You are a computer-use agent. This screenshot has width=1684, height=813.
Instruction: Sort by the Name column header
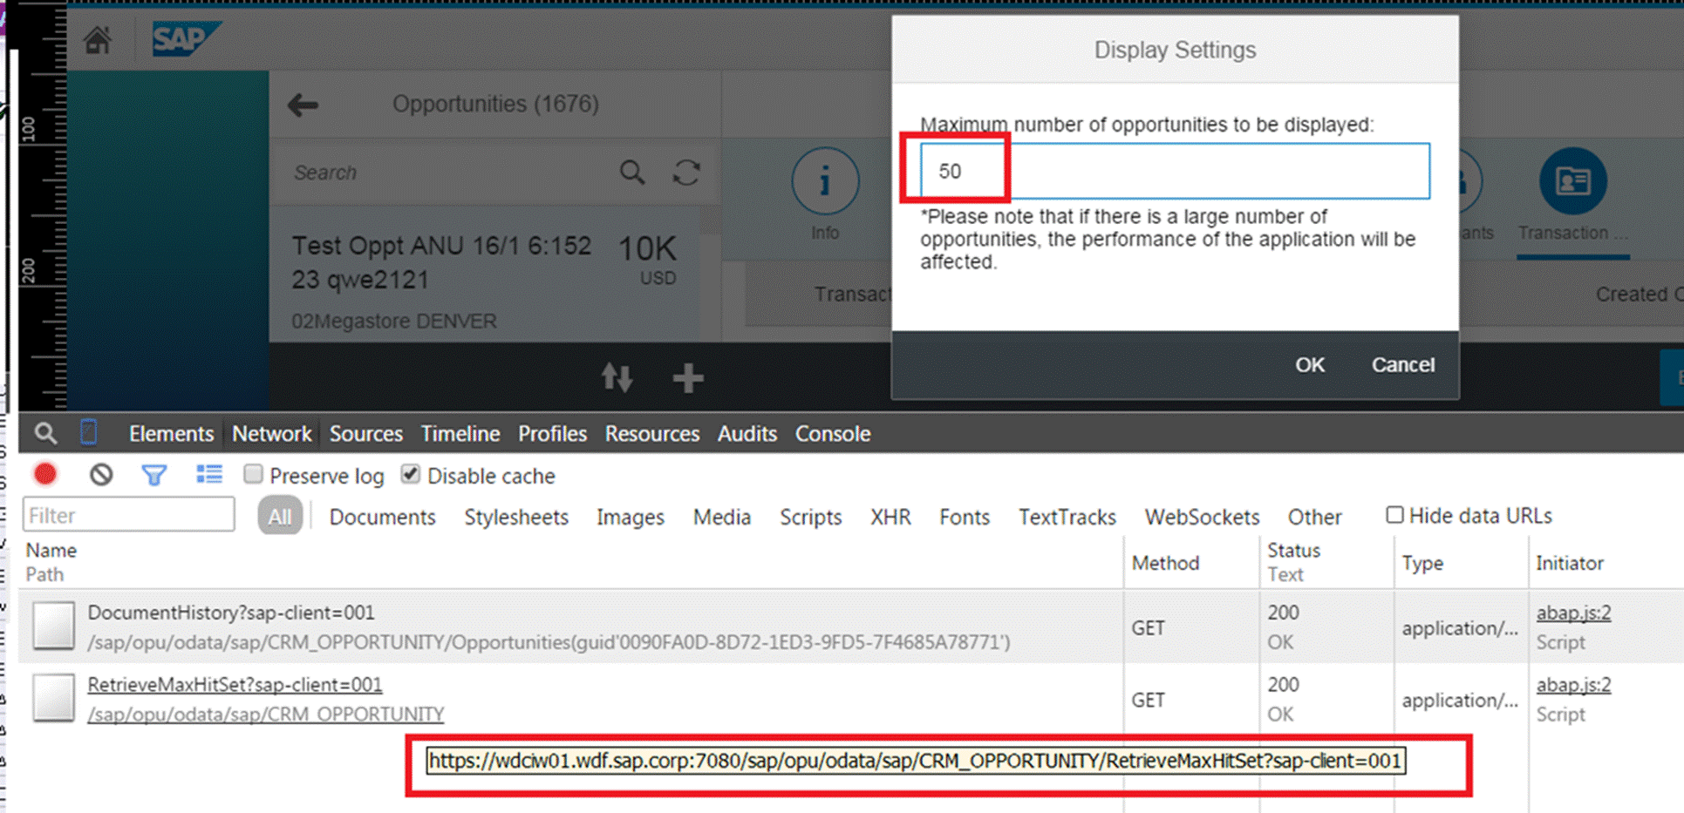(51, 550)
